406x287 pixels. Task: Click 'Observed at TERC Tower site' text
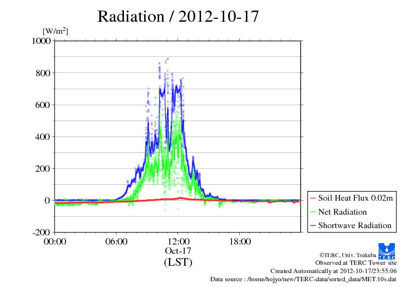coord(356,263)
